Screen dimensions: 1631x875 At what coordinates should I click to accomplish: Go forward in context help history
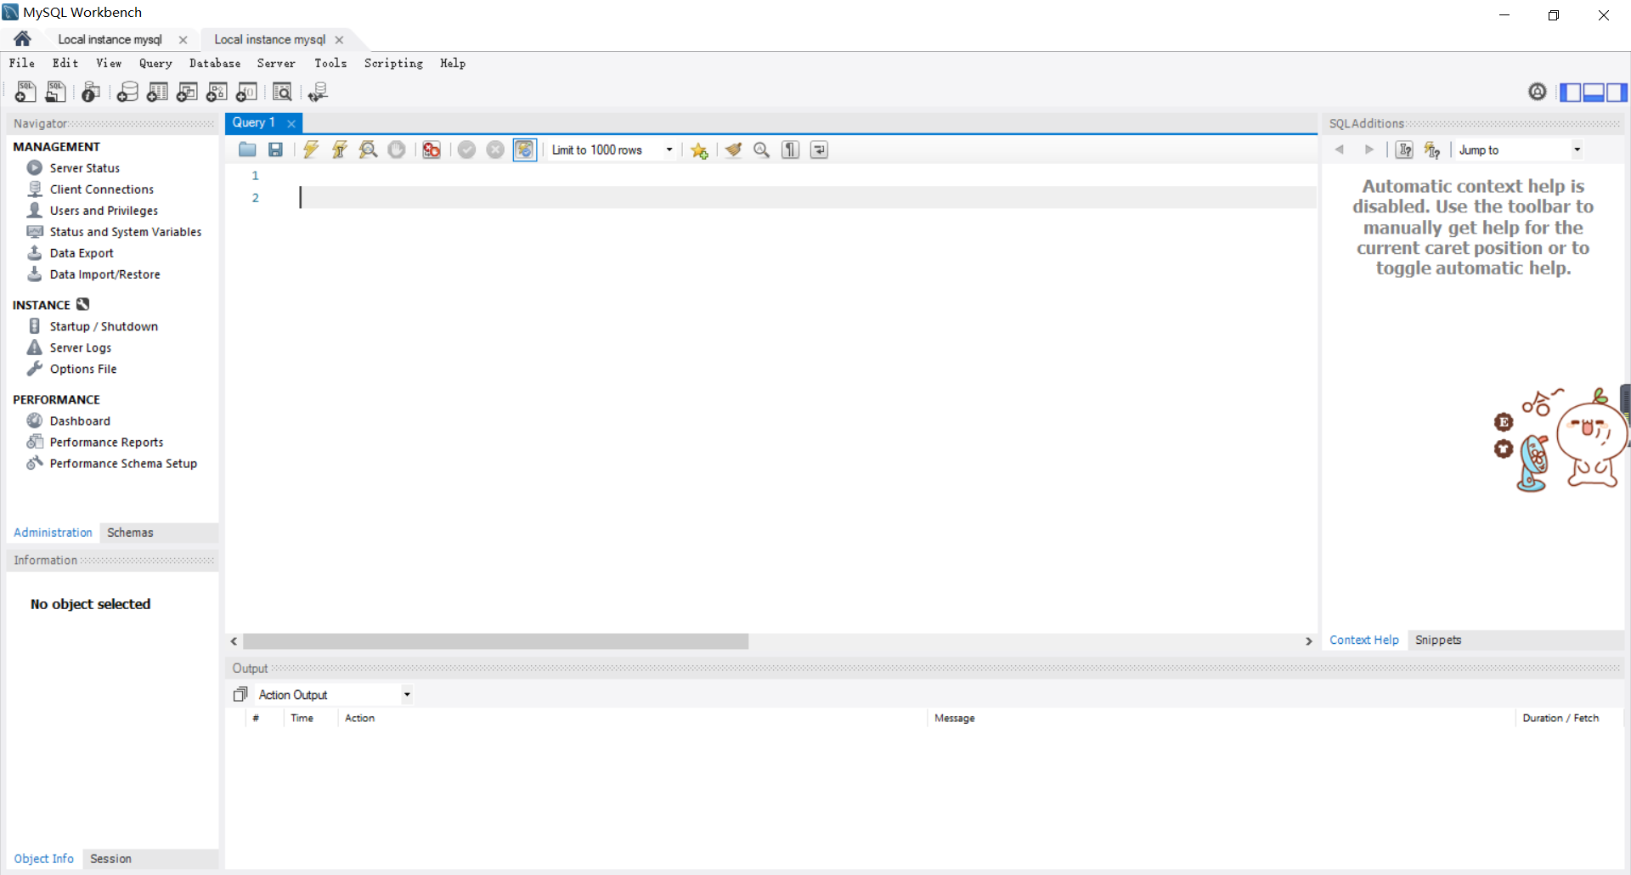(1369, 150)
